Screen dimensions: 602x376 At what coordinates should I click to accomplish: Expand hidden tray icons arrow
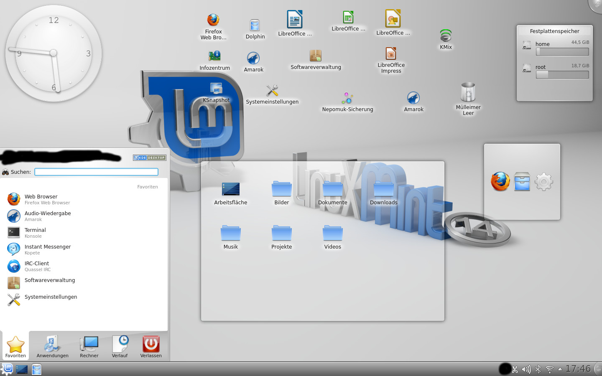560,369
